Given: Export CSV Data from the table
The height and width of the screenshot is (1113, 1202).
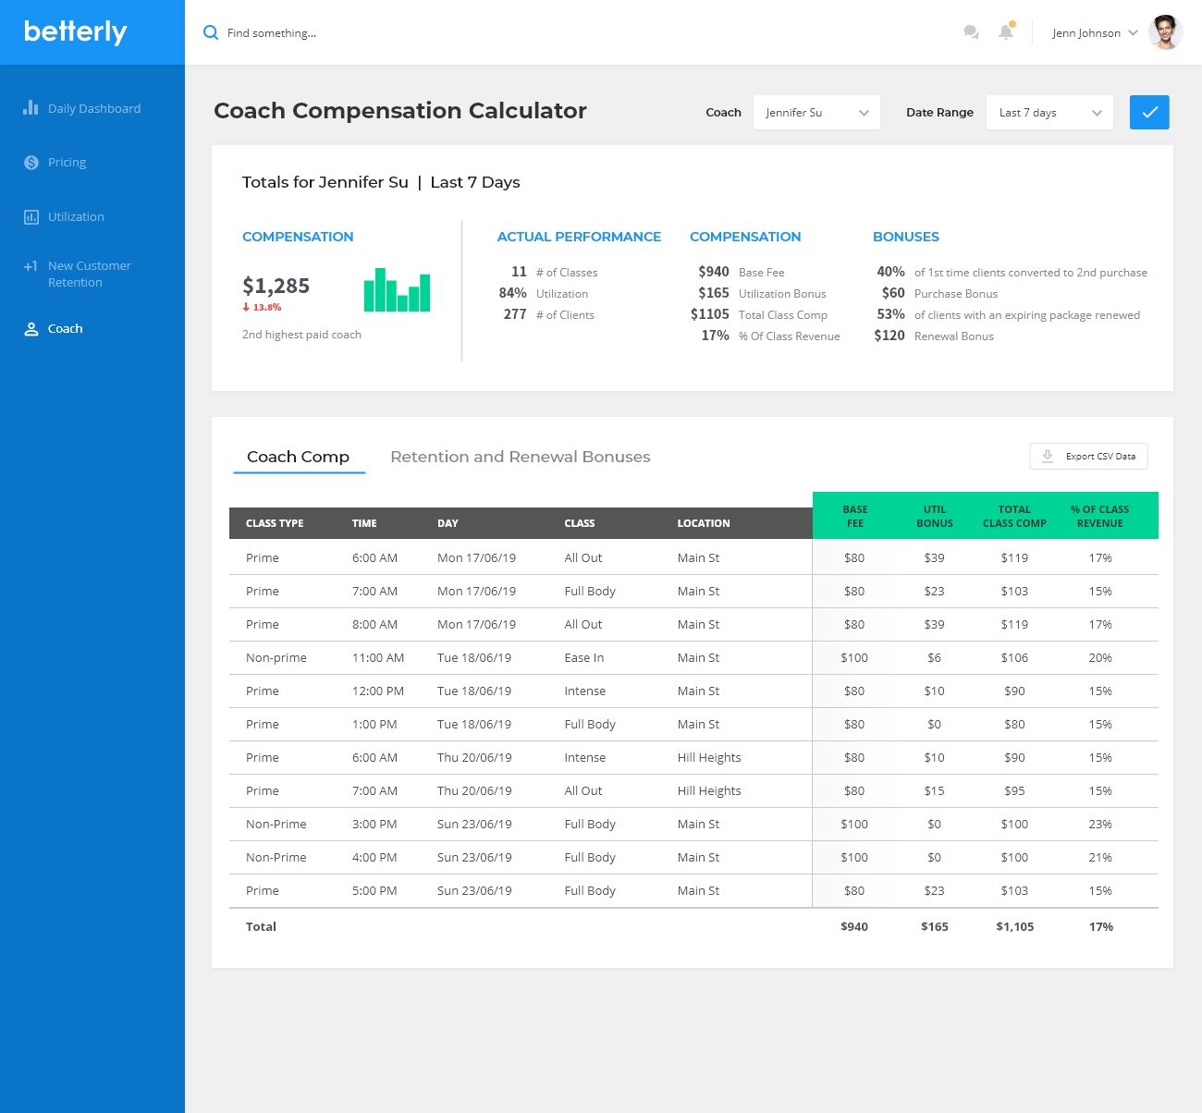Looking at the screenshot, I should (1088, 457).
